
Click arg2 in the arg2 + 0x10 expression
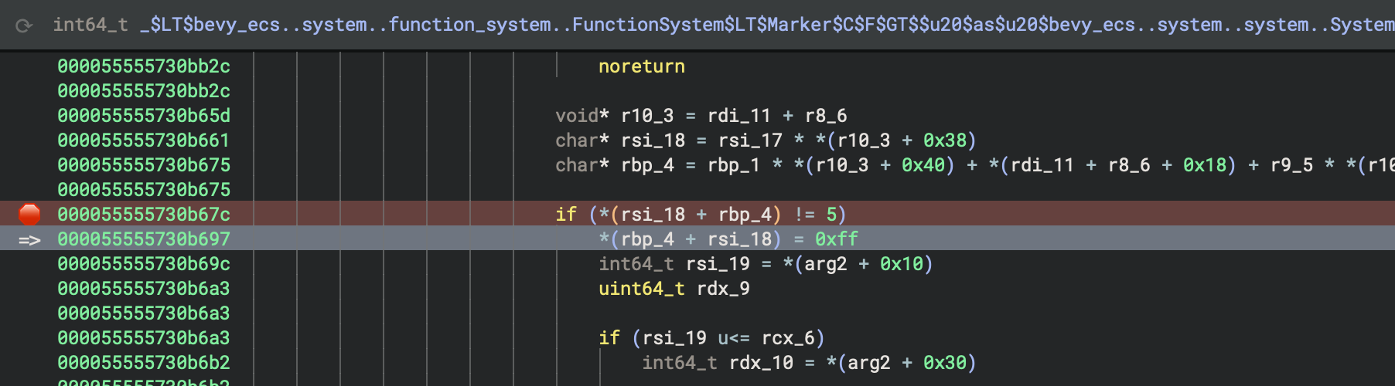pyautogui.click(x=826, y=264)
